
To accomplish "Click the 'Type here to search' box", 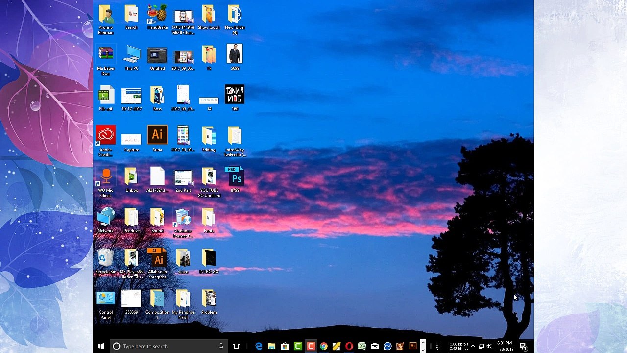I will coord(168,346).
